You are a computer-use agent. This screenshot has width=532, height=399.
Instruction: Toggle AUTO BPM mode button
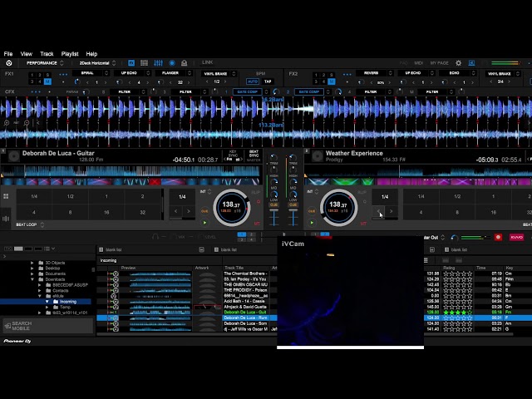point(253,81)
